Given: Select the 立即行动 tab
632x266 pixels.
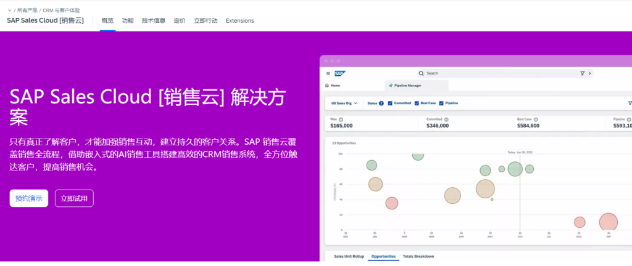Looking at the screenshot, I should click(206, 20).
